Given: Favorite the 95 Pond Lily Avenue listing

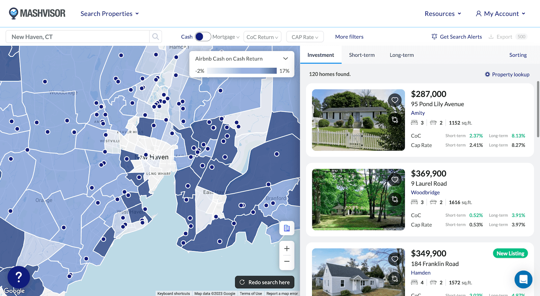Looking at the screenshot, I should (x=395, y=100).
